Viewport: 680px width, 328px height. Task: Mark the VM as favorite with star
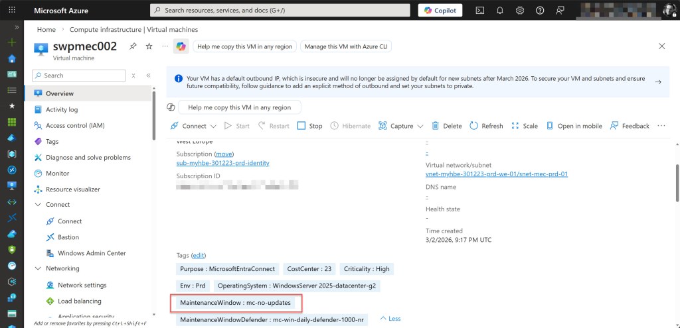click(149, 46)
